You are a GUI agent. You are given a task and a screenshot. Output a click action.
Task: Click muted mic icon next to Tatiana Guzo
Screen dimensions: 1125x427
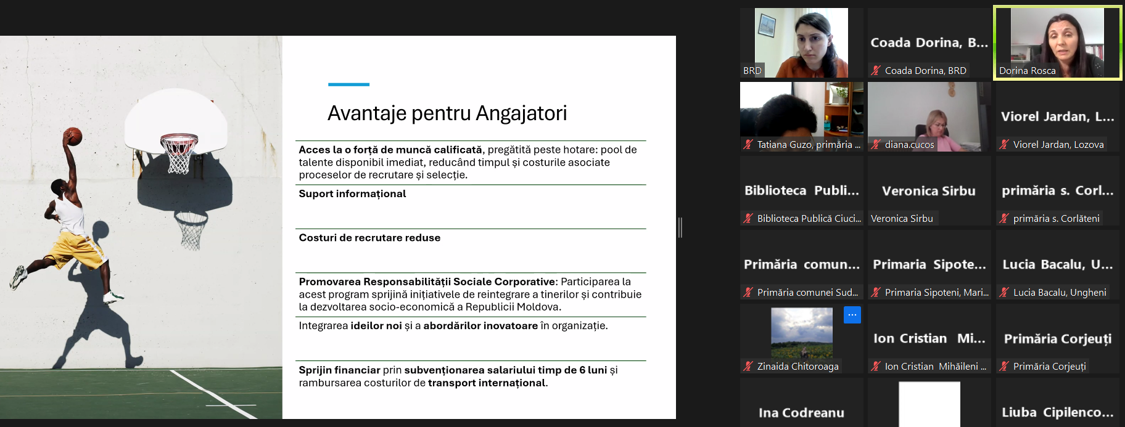pos(748,144)
